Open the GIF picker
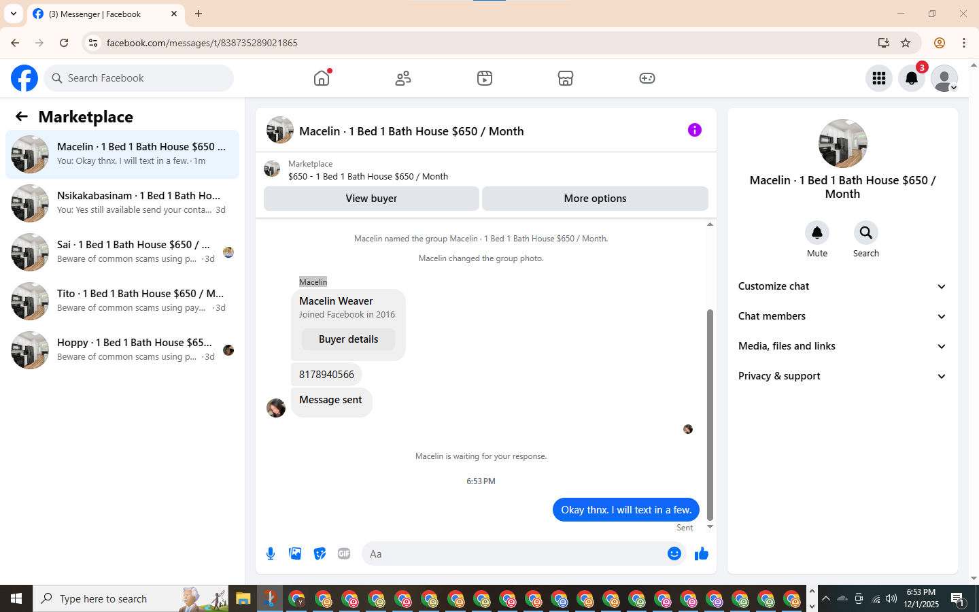 [x=344, y=554]
